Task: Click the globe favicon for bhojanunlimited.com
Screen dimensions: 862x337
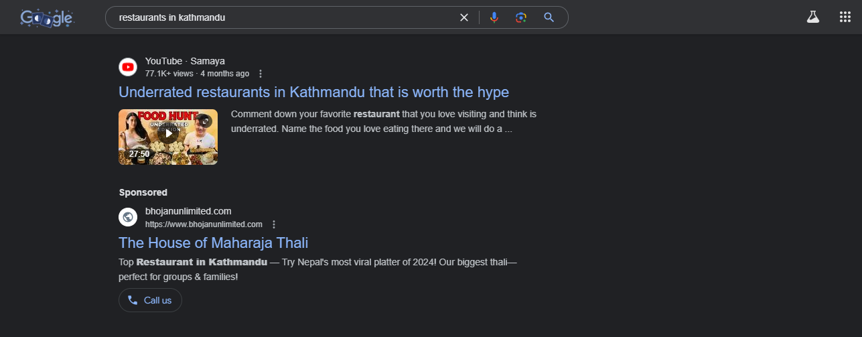Action: (x=128, y=217)
